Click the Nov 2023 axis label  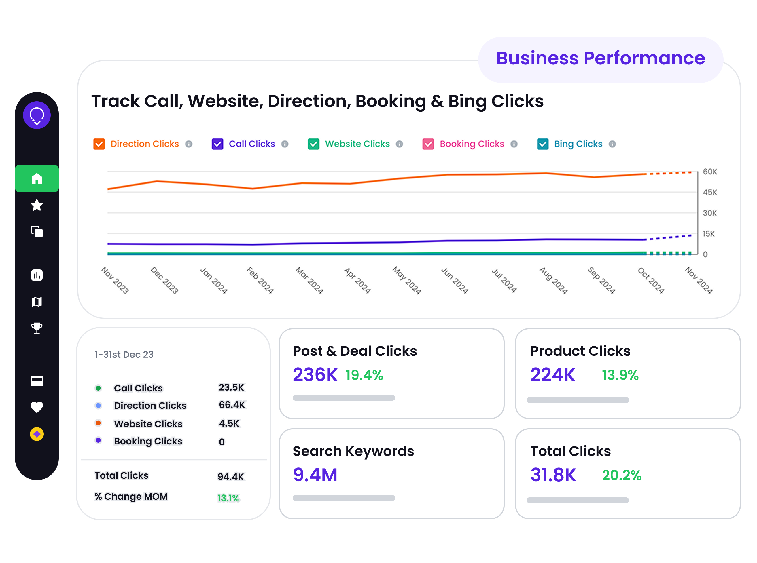(x=115, y=280)
